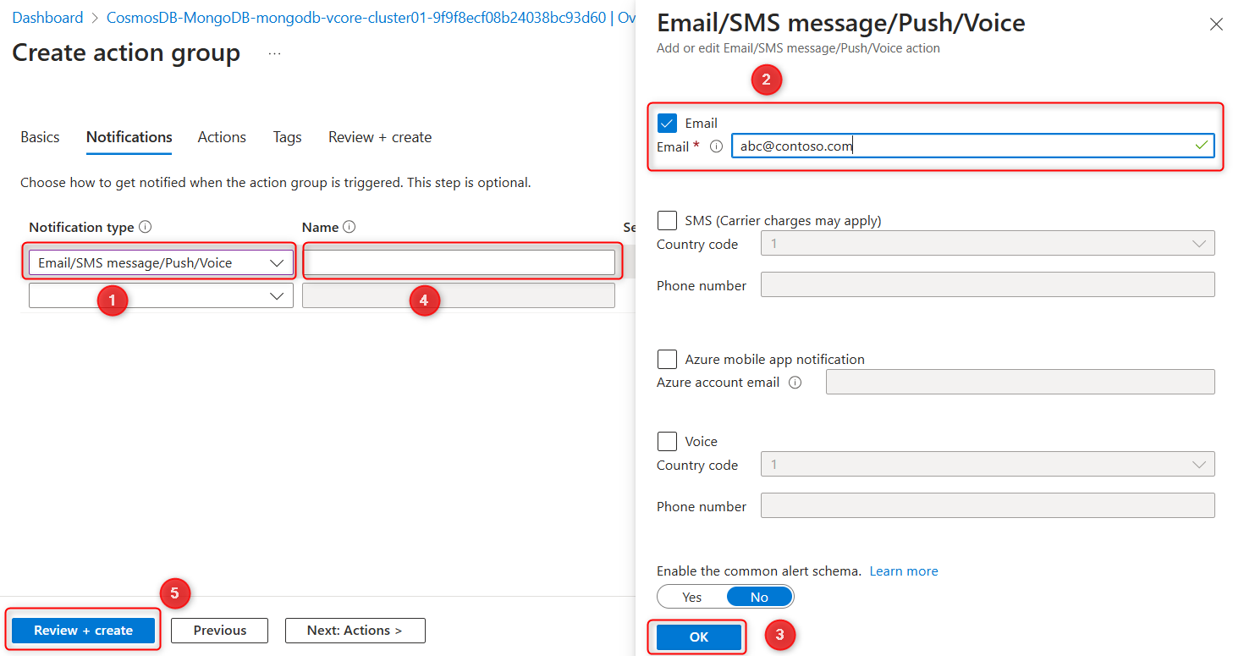1233x656 pixels.
Task: Click the info icon next to the Email field
Action: [715, 146]
